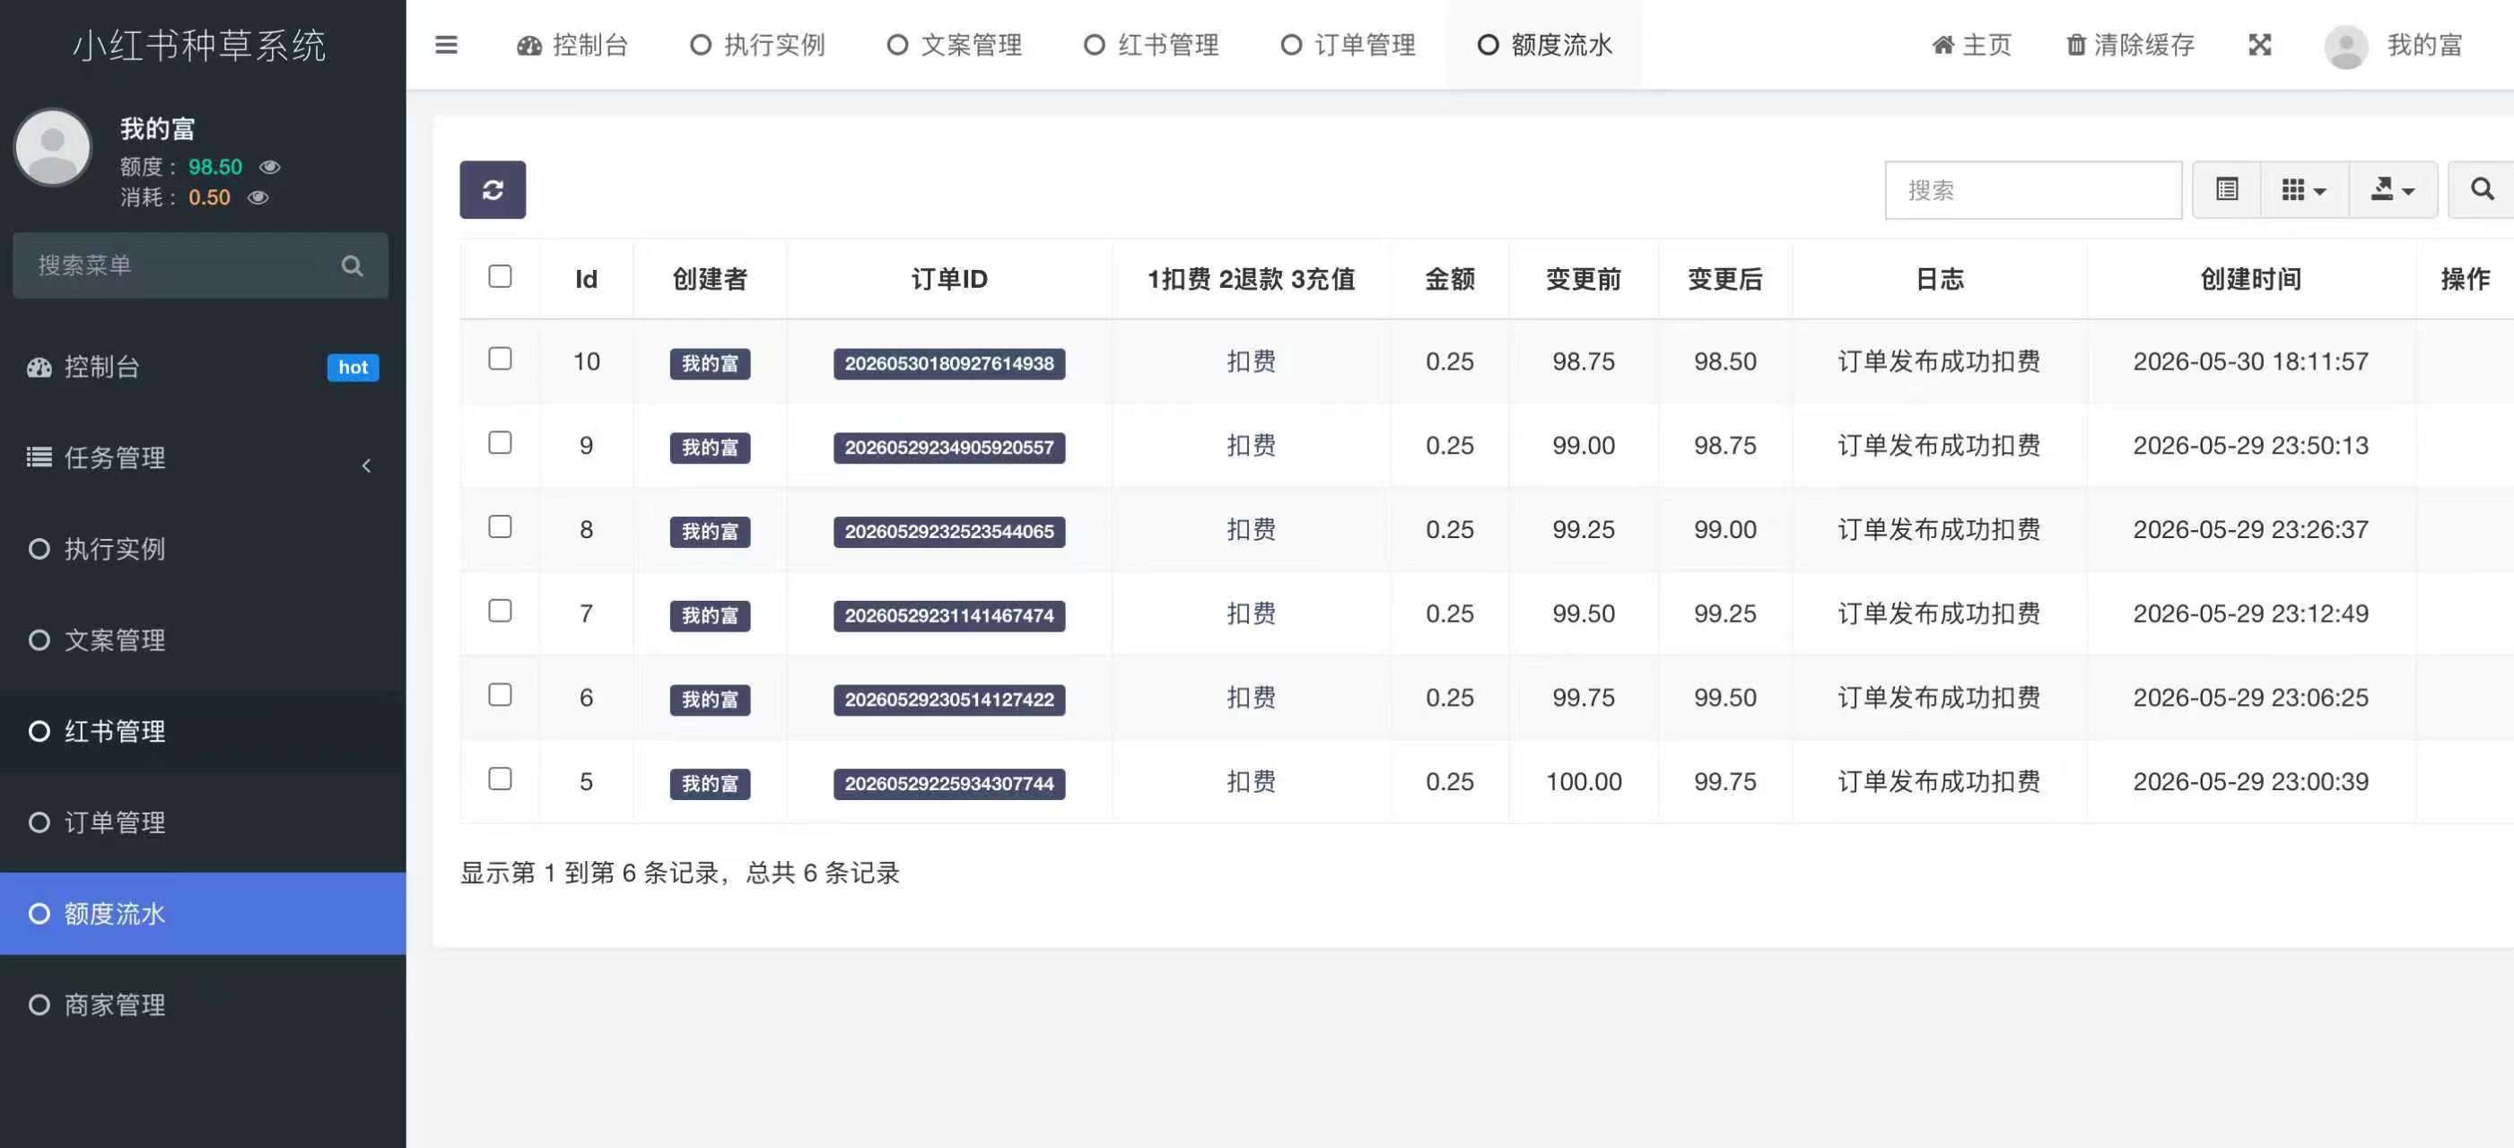Click the 小红书种草系统 logo title
This screenshot has height=1148, width=2514.
[x=199, y=45]
